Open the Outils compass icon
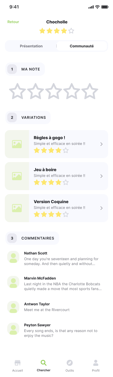The width and height of the screenshot is (113, 377). (x=70, y=363)
